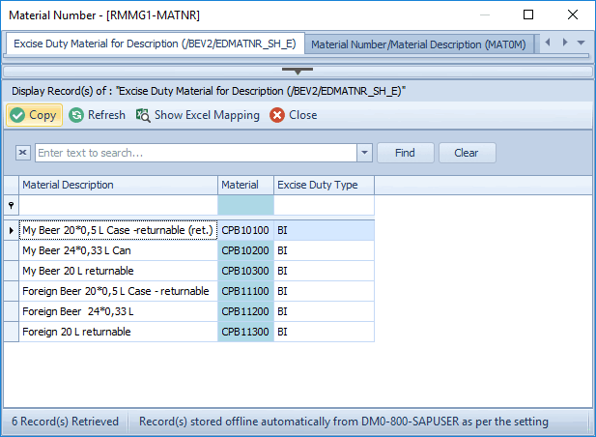Select Excise Duty Material for Description tab
This screenshot has width=596, height=437.
tap(155, 44)
